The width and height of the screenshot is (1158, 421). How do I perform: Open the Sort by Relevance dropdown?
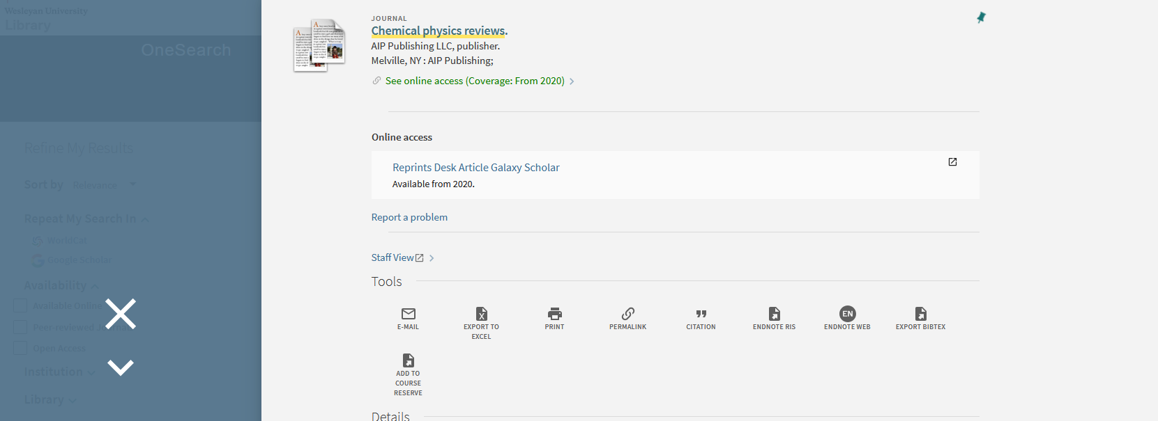pyautogui.click(x=103, y=185)
